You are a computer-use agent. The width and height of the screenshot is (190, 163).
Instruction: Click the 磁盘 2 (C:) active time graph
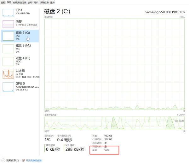(114, 64)
